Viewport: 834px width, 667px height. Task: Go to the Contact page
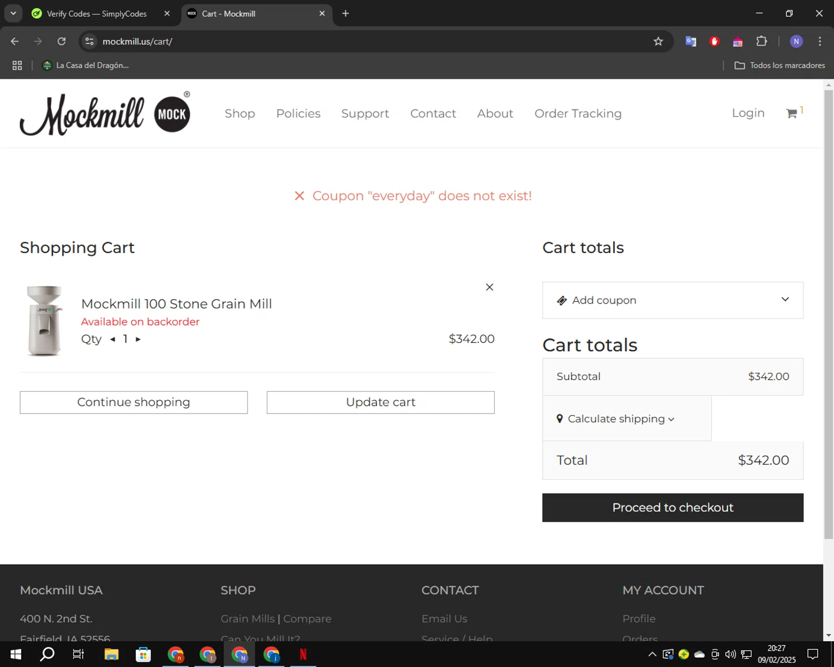(433, 113)
